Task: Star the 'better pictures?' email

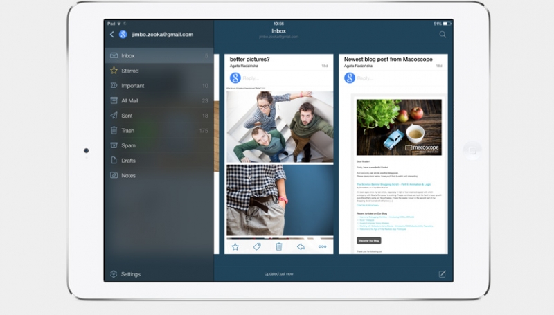Action: click(x=235, y=246)
